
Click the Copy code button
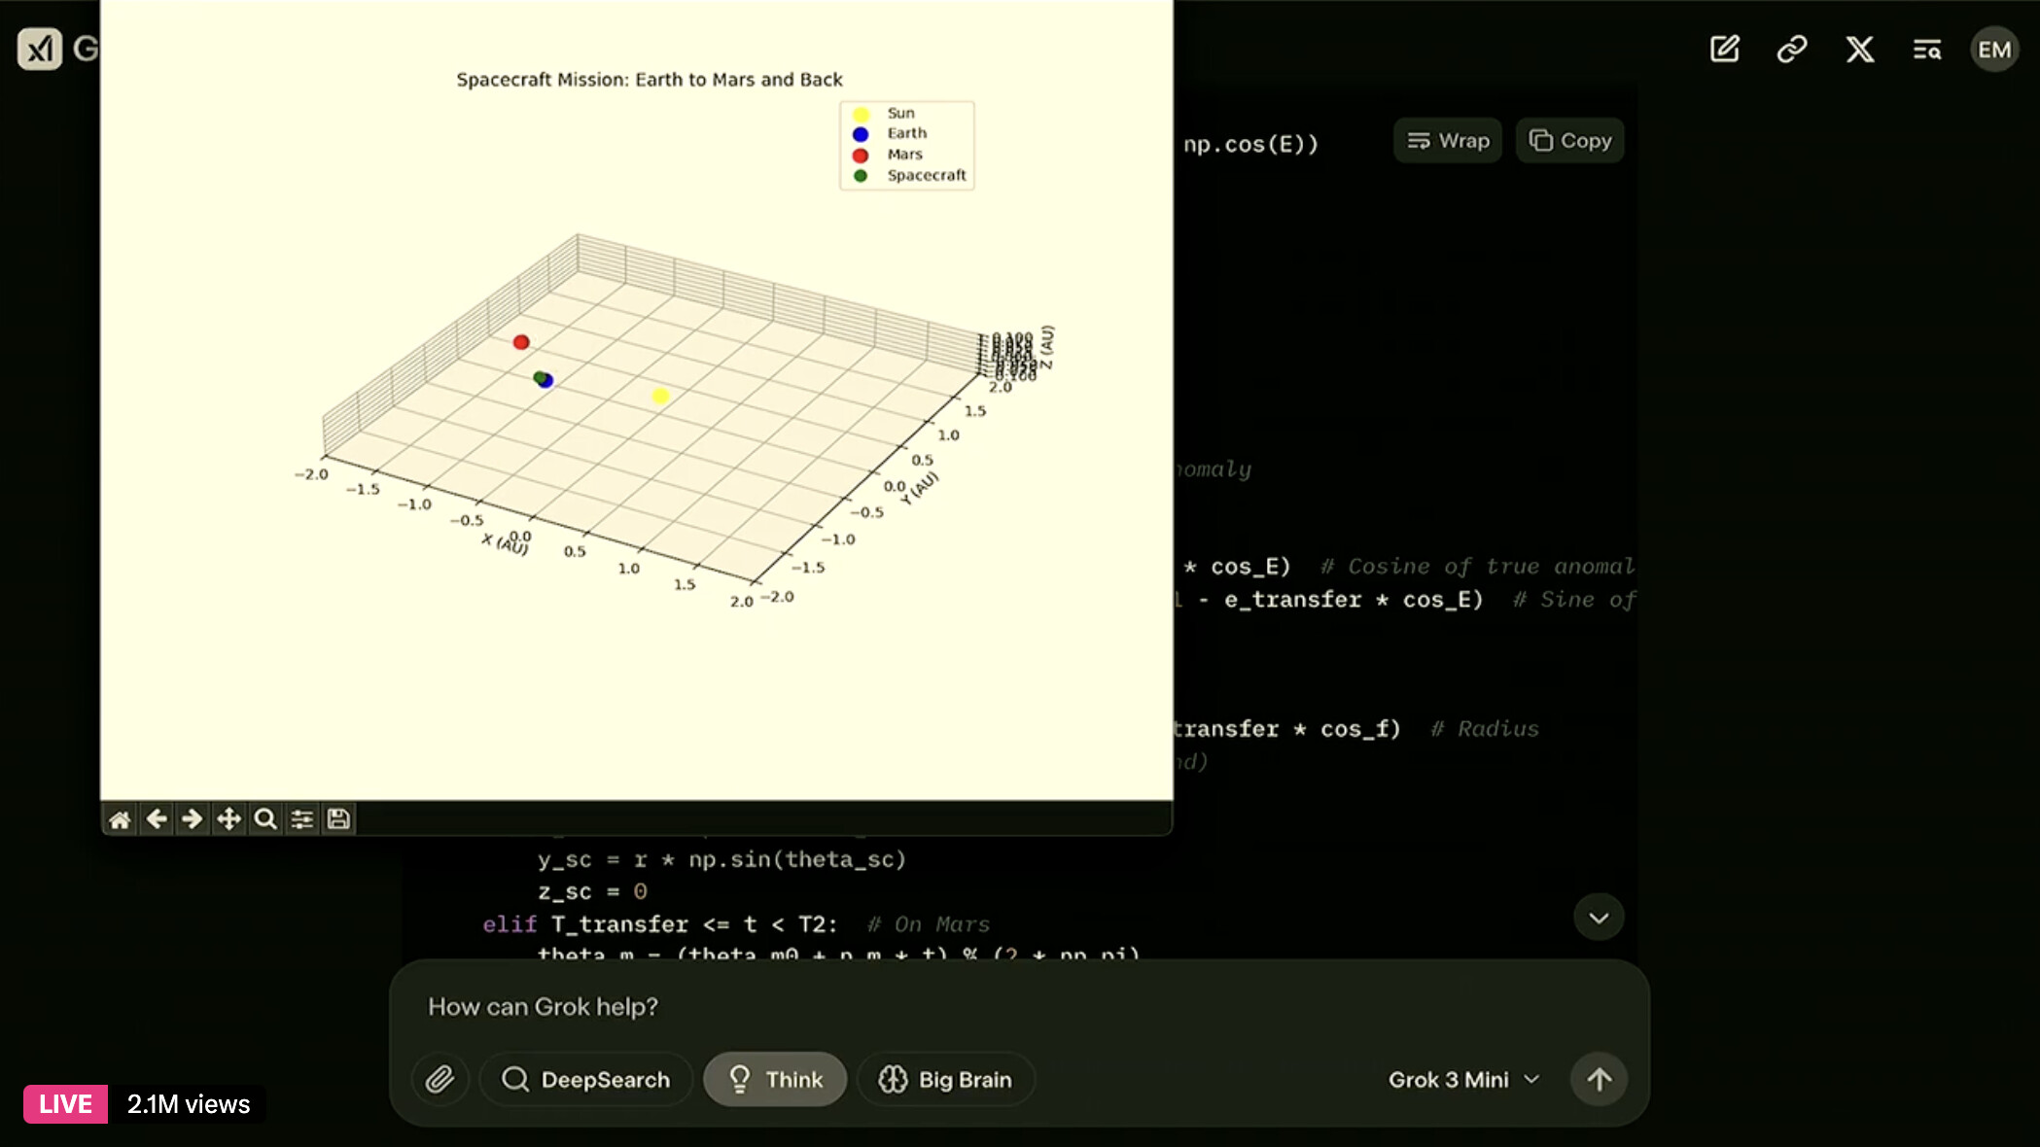[1569, 141]
